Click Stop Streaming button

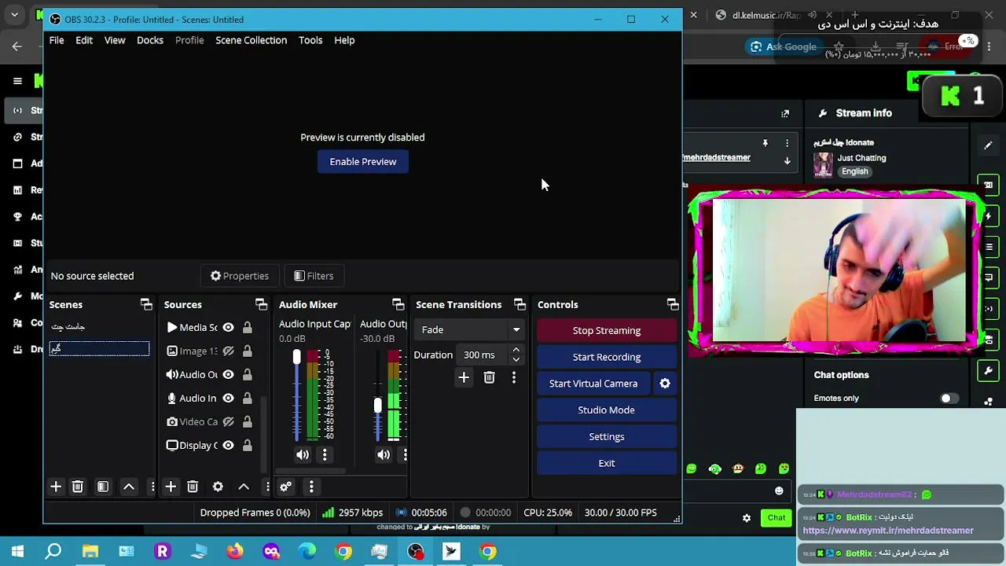[x=607, y=331]
